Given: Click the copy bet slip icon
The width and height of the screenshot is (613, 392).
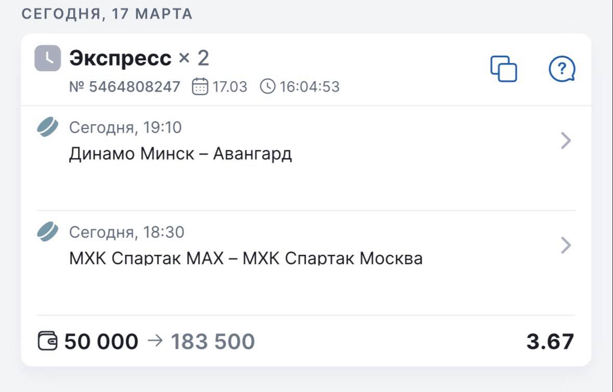Looking at the screenshot, I should [504, 69].
